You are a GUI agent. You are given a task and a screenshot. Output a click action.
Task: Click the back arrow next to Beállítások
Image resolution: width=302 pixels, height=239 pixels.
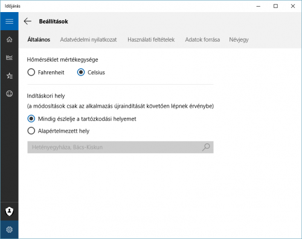(28, 21)
